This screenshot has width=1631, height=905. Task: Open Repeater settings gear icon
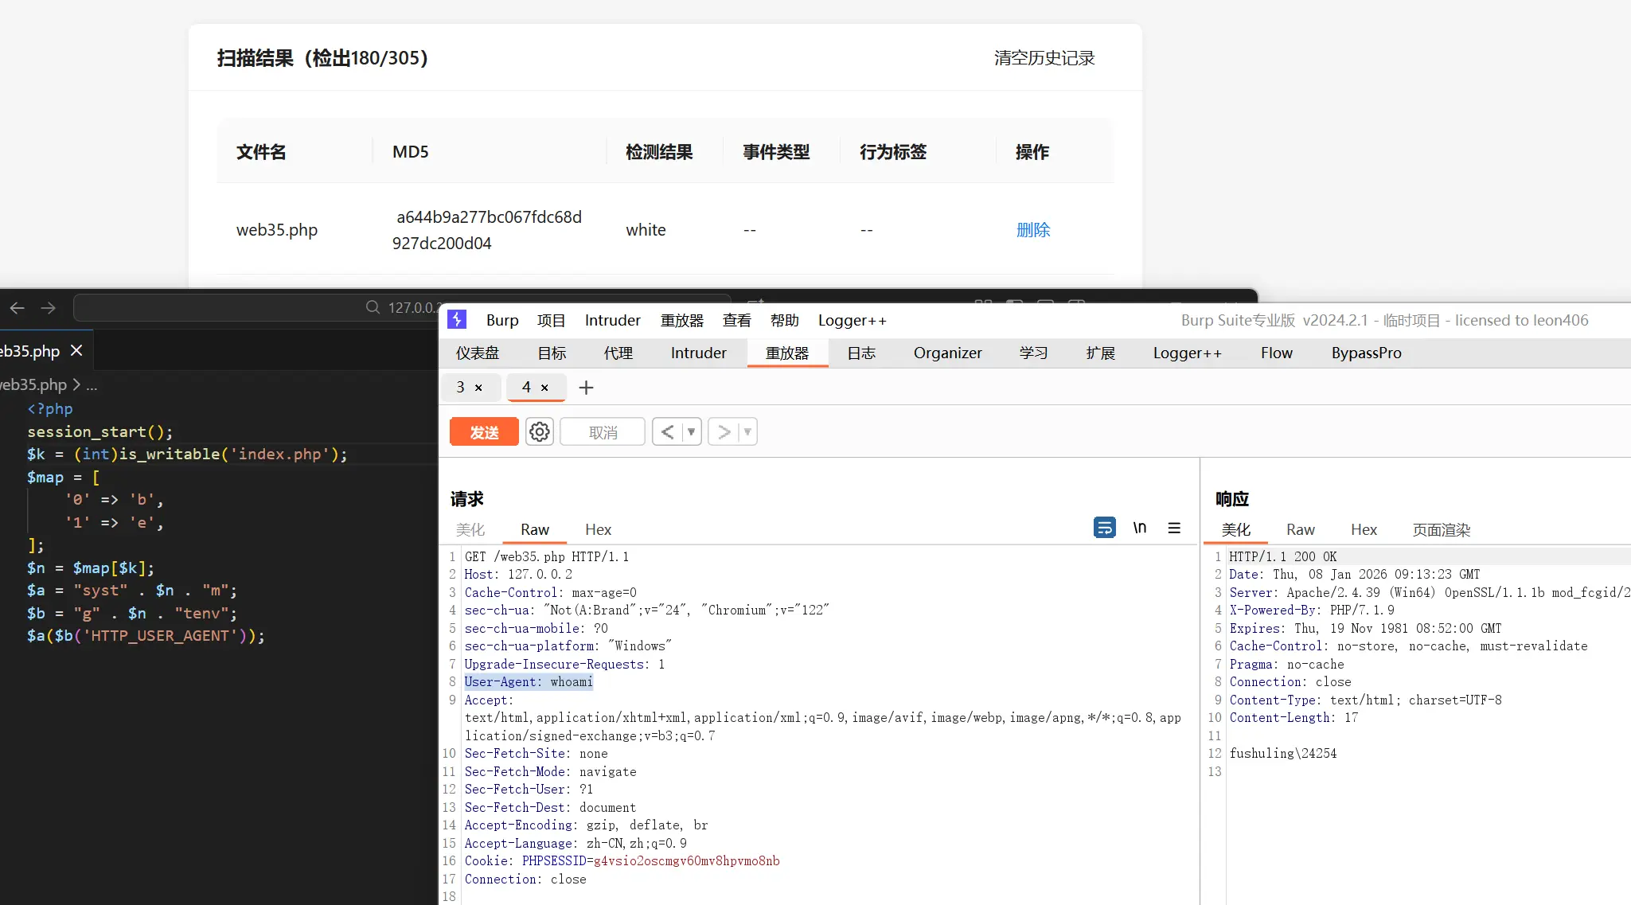539,432
